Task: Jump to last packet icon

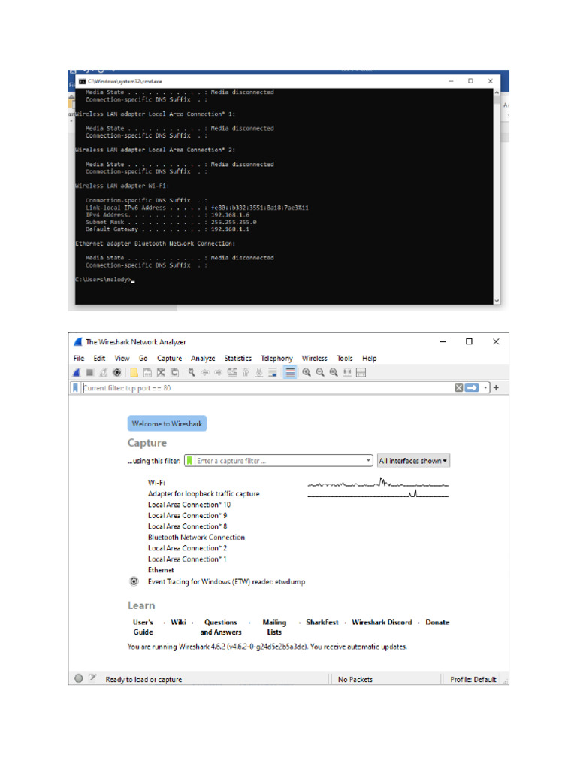Action: 259,373
